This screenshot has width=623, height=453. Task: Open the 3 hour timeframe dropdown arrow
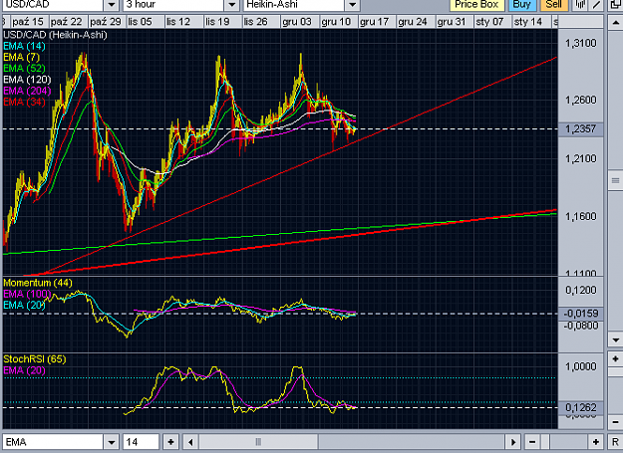point(231,5)
